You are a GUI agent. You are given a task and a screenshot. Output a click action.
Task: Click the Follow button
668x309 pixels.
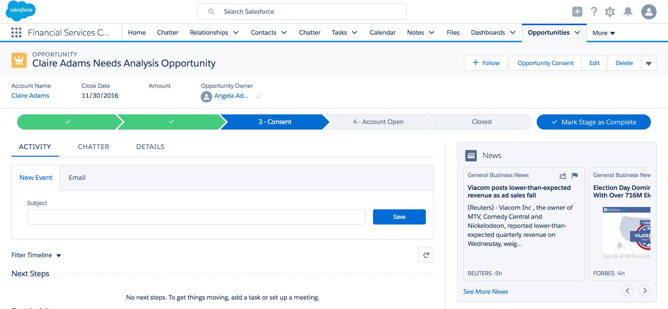[x=486, y=63]
